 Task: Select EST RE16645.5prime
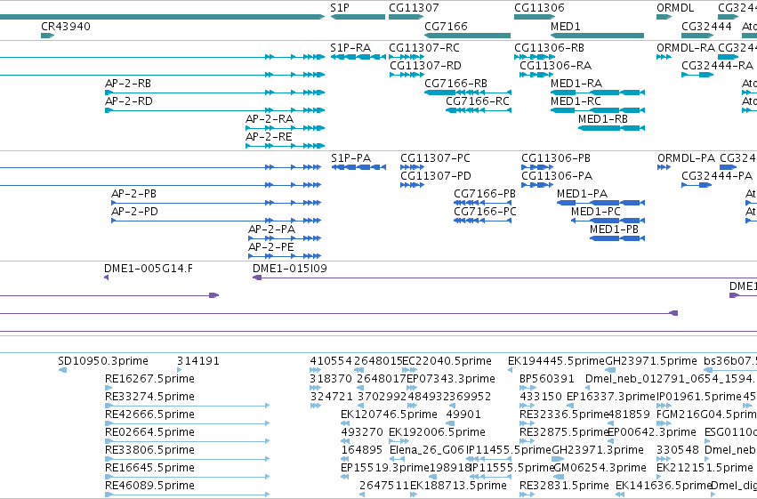[187, 477]
